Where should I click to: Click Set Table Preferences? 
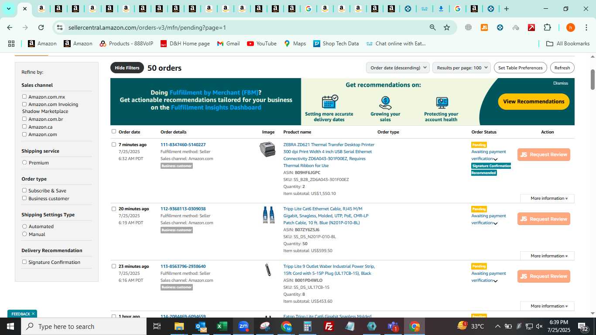coord(520,68)
